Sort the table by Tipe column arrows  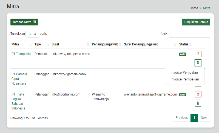coord(47,45)
